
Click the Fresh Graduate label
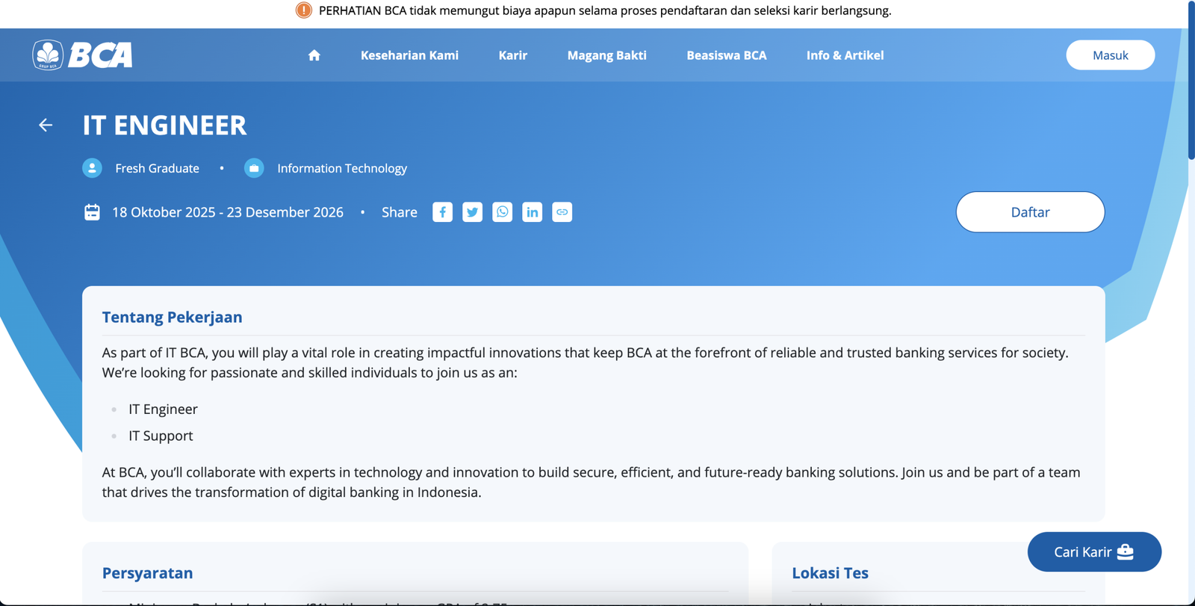coord(157,169)
